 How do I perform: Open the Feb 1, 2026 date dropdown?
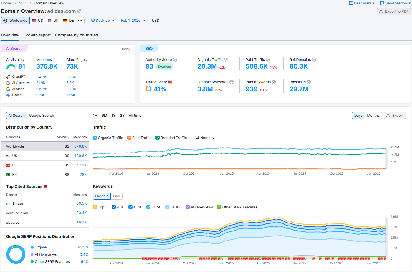[x=133, y=20]
